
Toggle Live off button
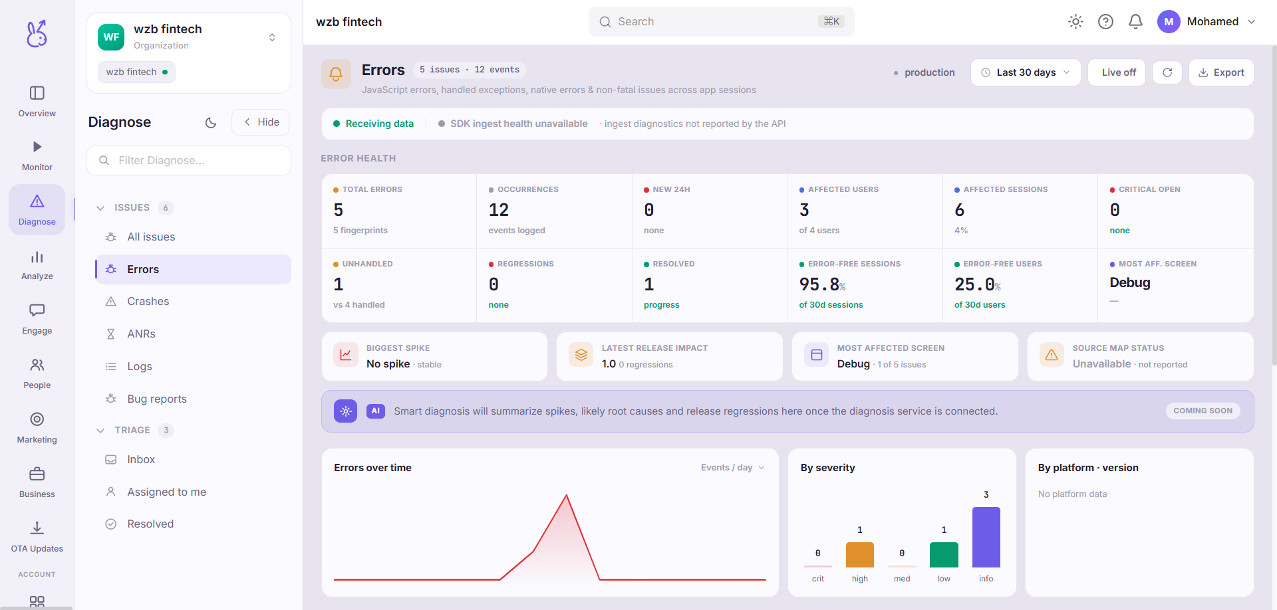click(x=1117, y=72)
